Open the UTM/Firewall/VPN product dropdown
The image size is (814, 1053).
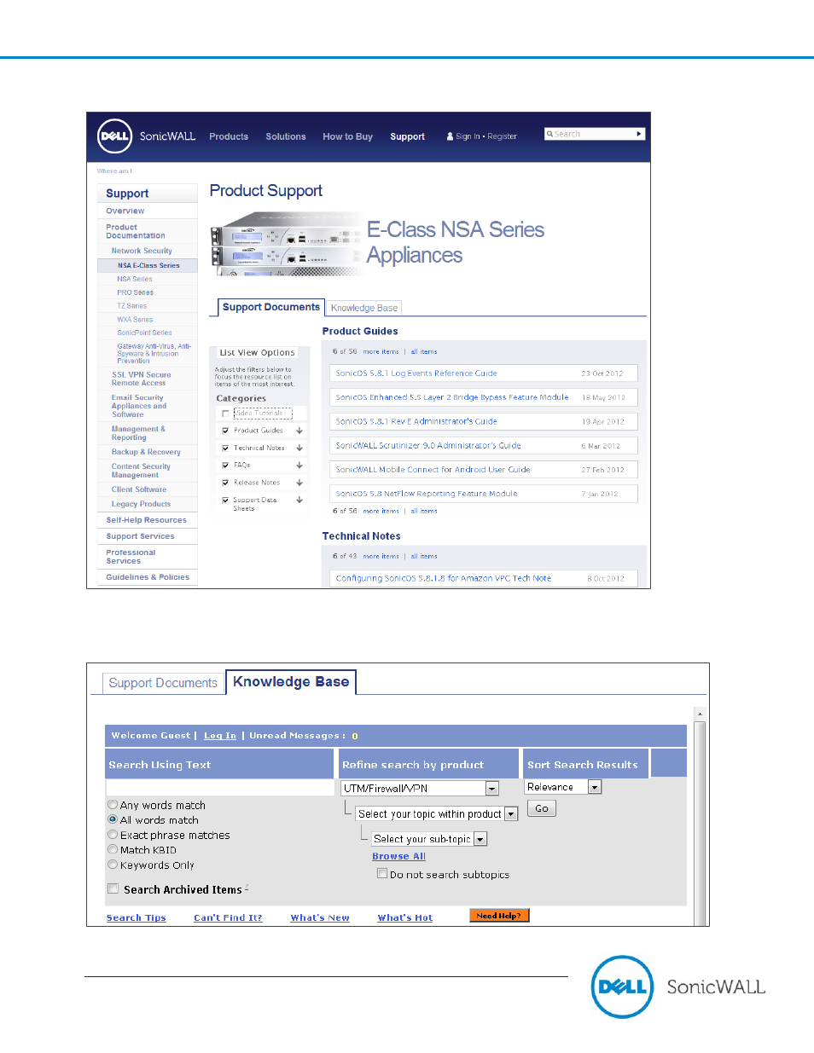pos(419,789)
